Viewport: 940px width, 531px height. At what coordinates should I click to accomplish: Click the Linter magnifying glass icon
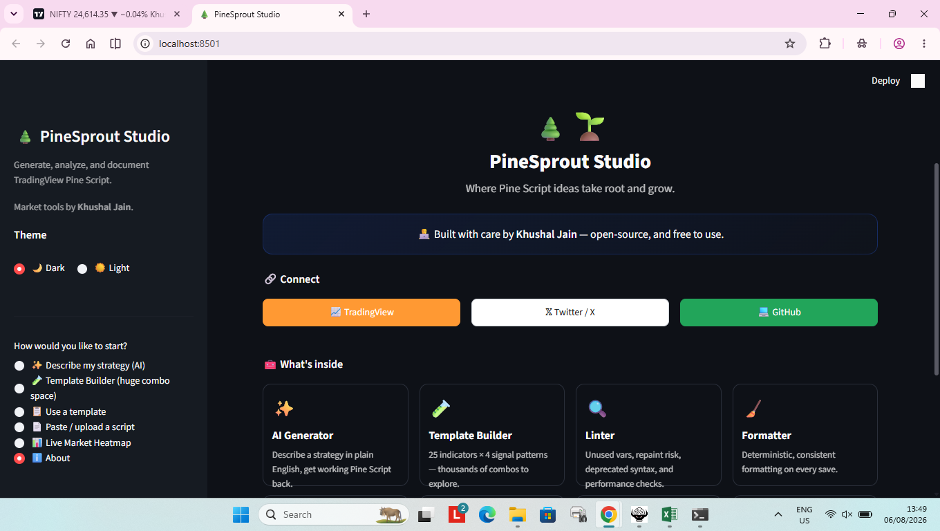597,409
